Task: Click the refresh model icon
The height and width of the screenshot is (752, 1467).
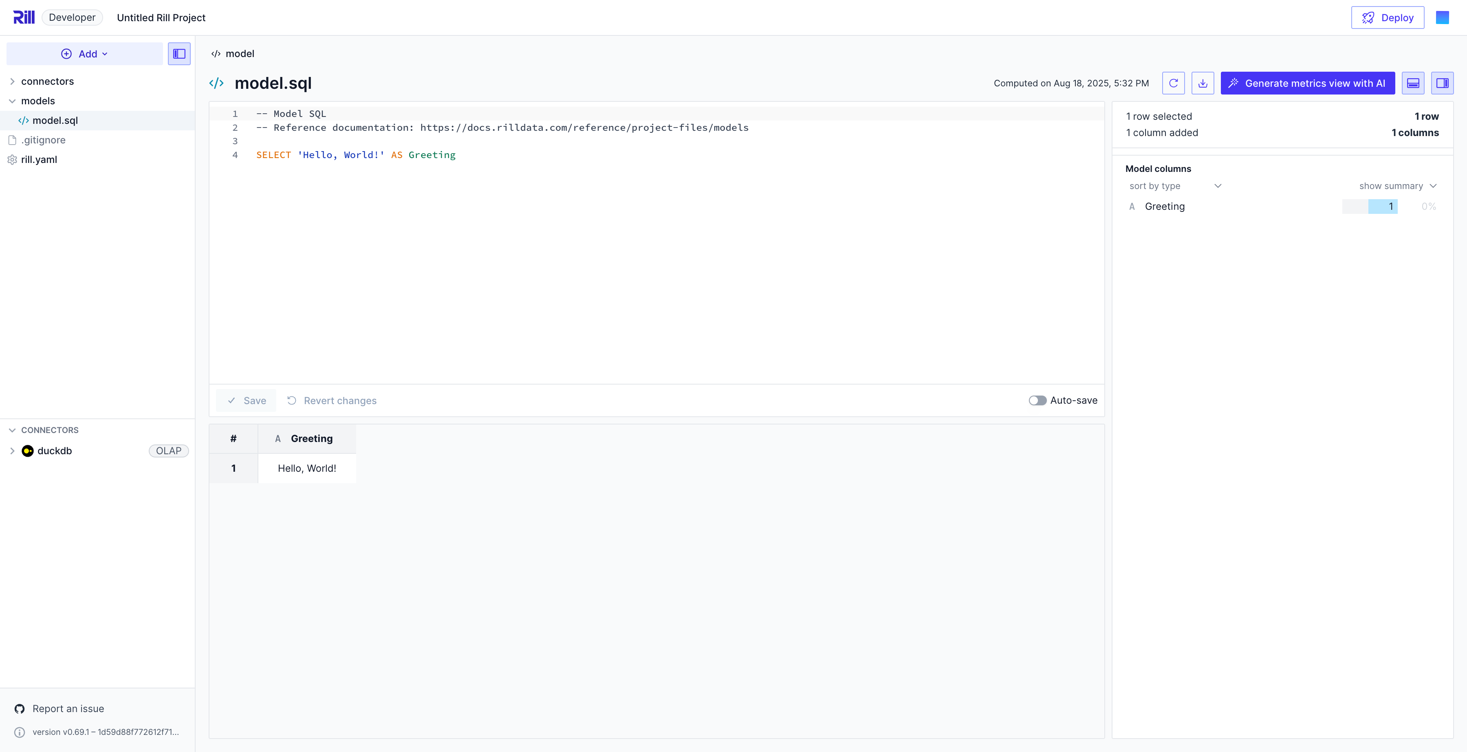Action: click(x=1173, y=83)
